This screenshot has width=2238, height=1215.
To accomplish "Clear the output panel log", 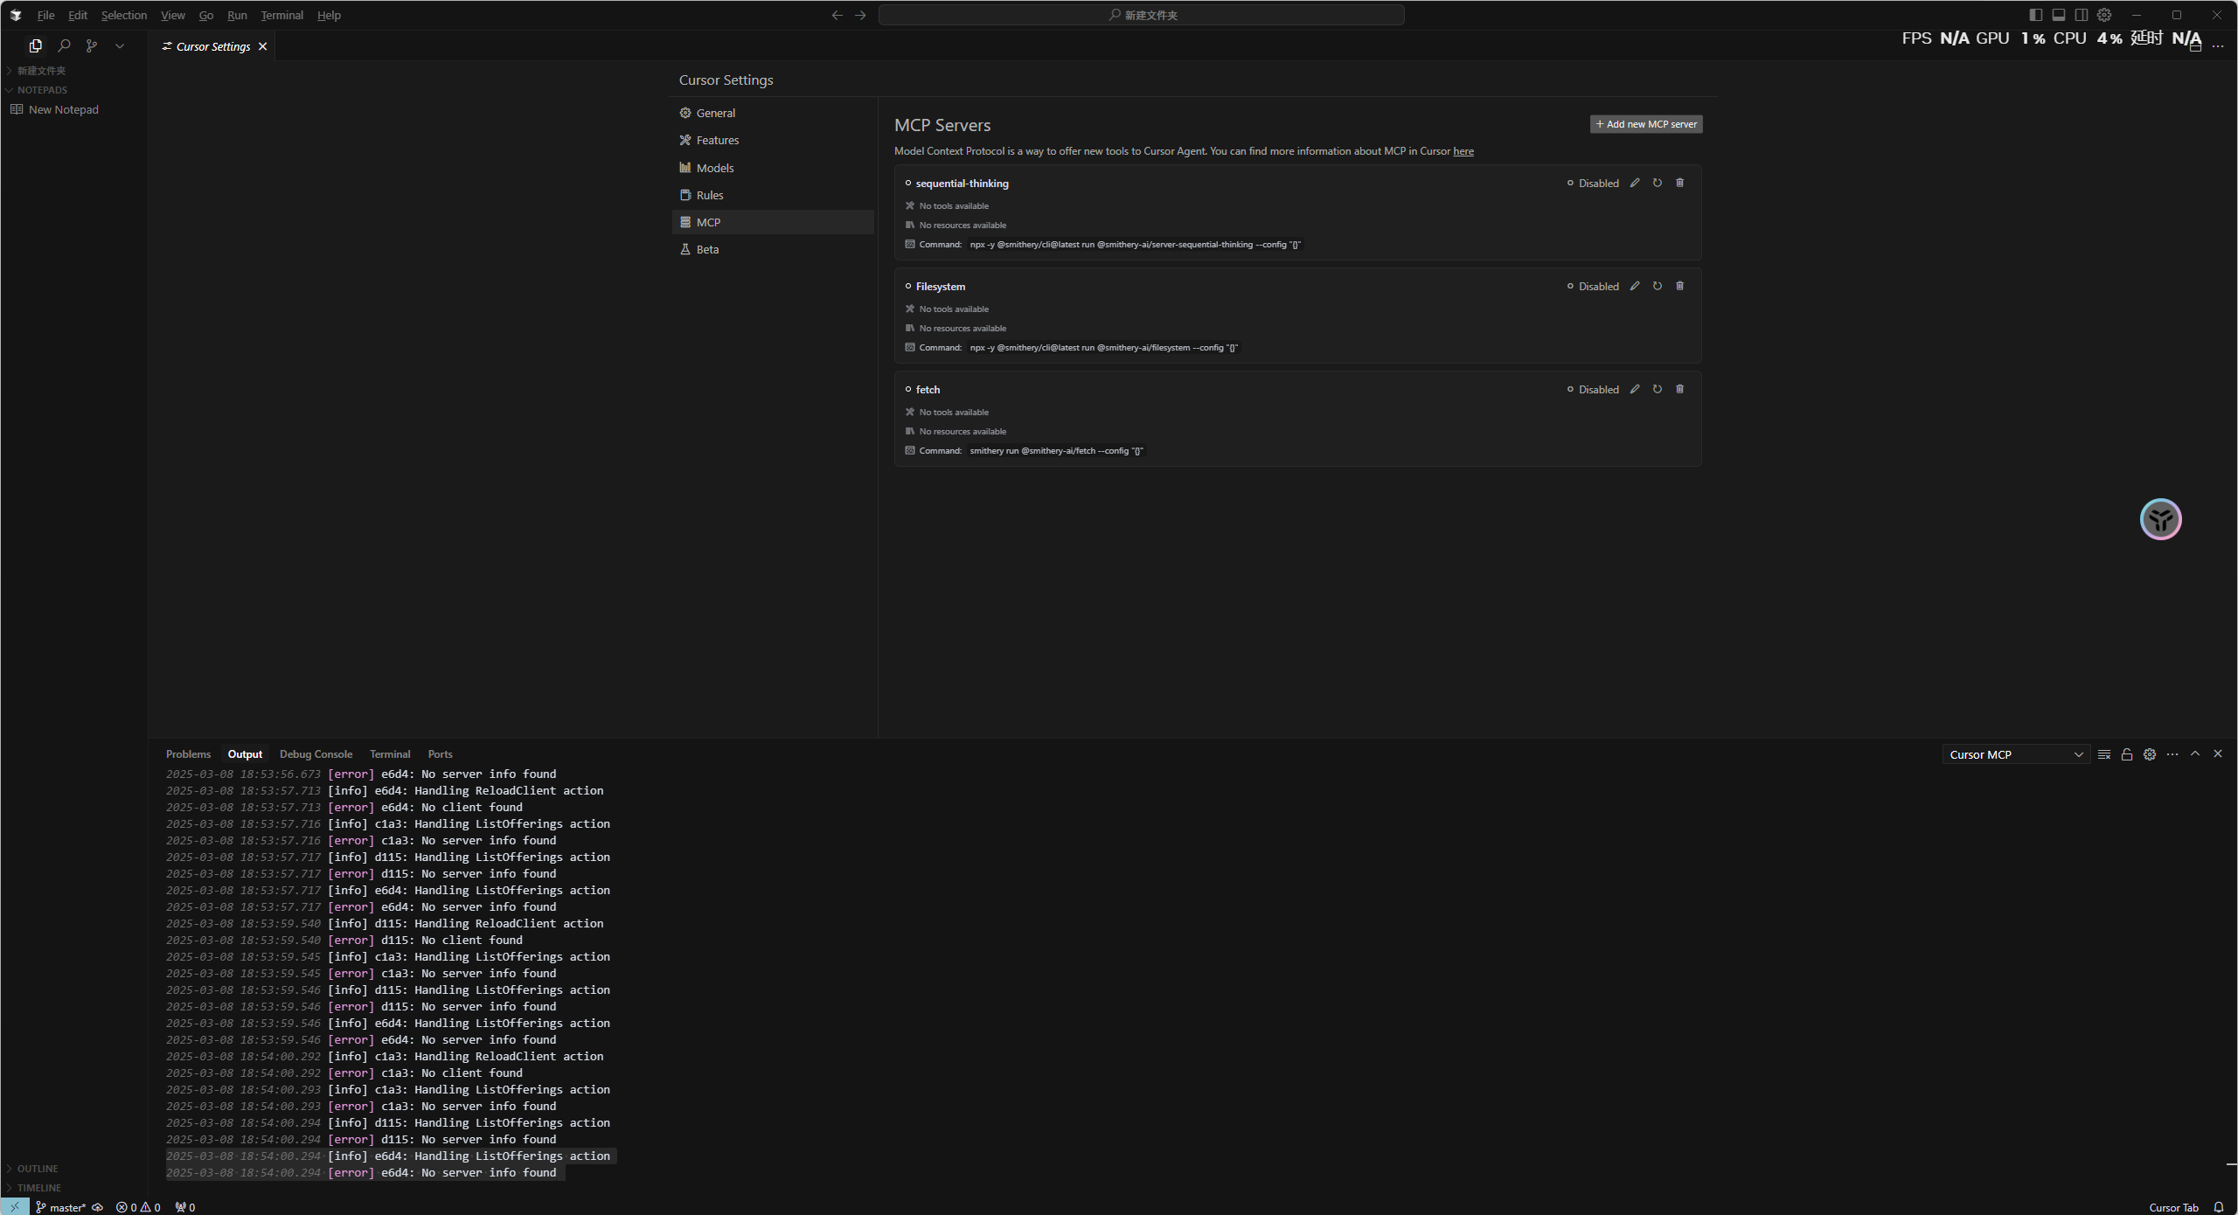I will click(x=2104, y=754).
